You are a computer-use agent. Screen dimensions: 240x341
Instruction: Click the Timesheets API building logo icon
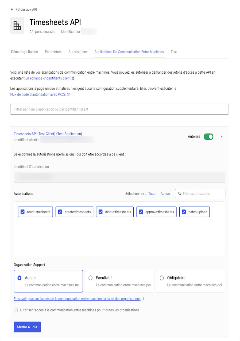tap(17, 25)
